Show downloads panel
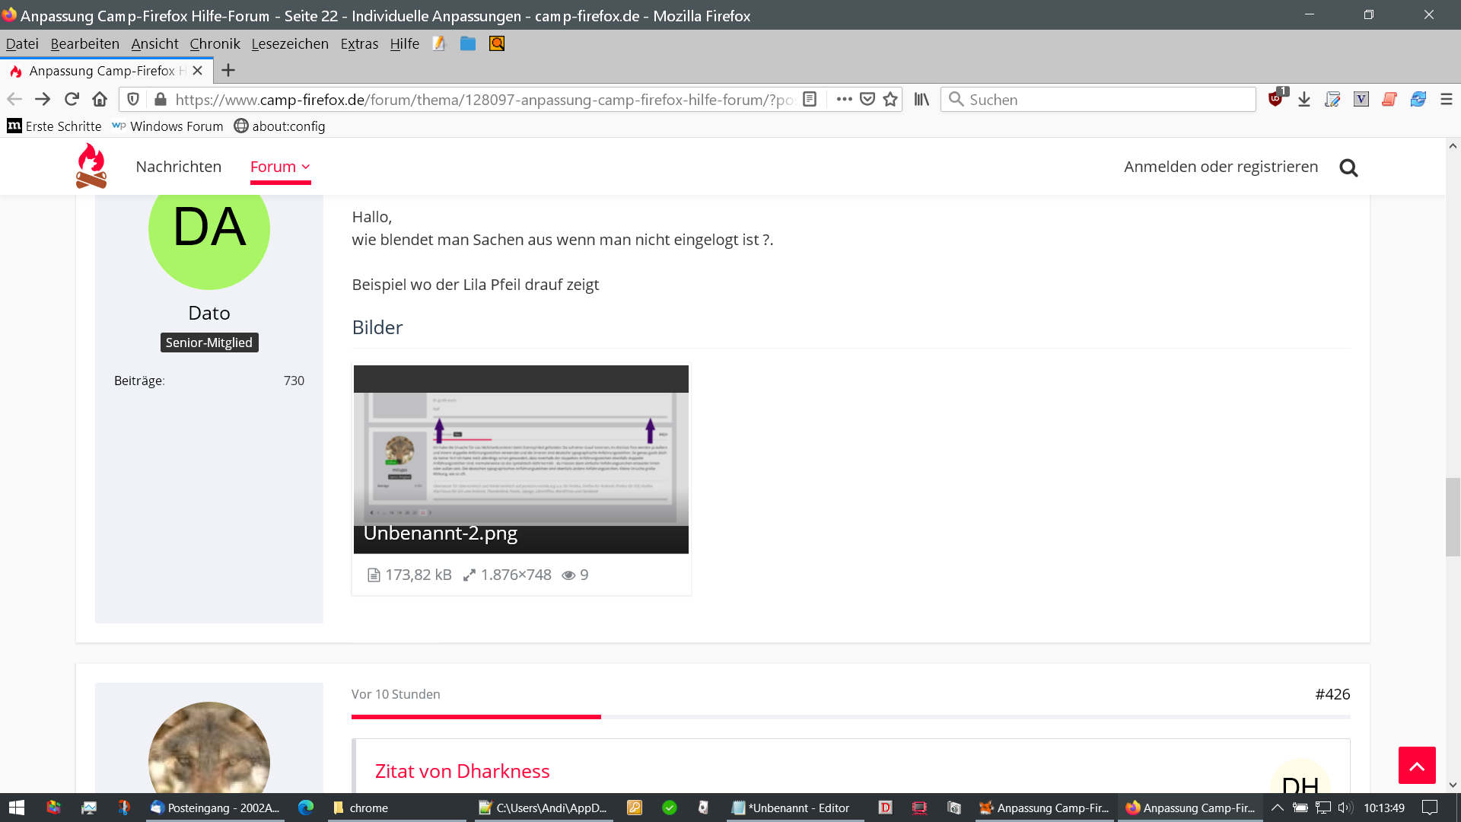1461x822 pixels. click(1304, 100)
